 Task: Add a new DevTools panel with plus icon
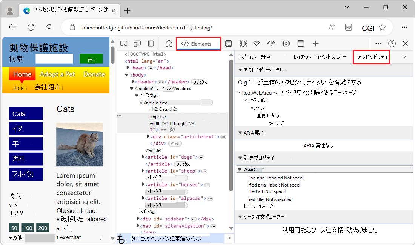pyautogui.click(x=315, y=43)
